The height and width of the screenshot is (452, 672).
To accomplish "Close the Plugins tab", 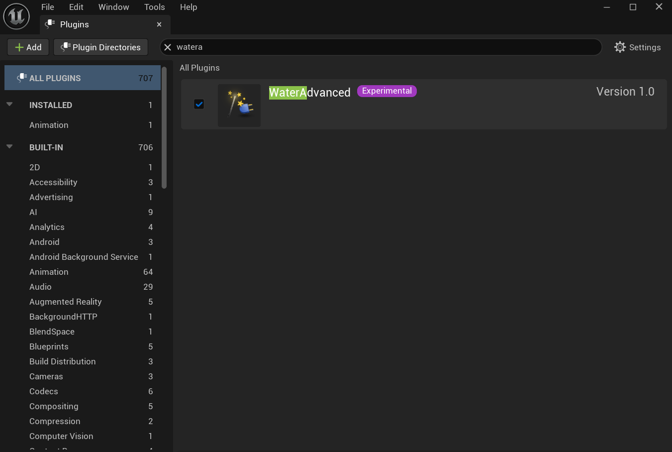I will click(159, 24).
